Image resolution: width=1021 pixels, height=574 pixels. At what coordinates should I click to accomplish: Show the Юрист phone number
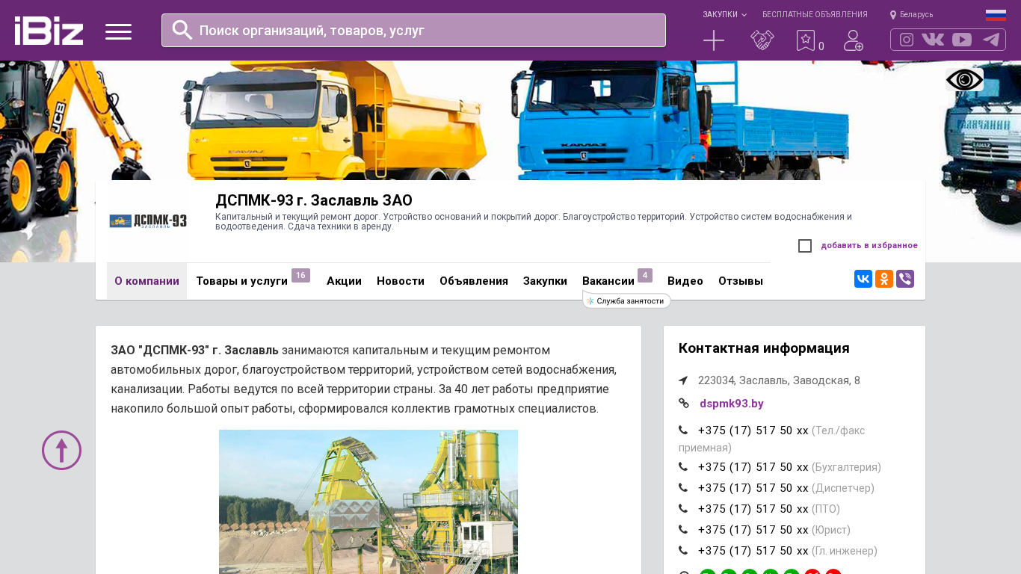click(753, 530)
